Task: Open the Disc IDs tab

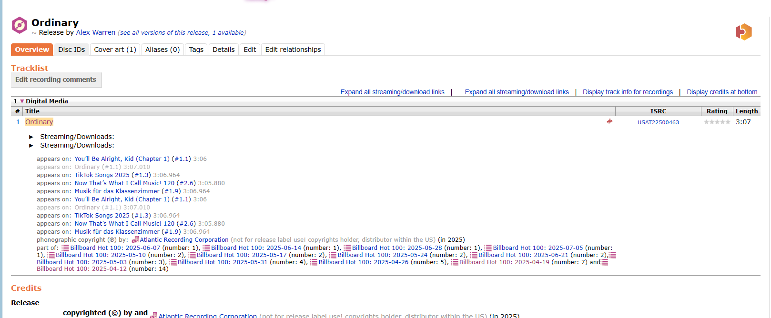Action: click(x=71, y=50)
